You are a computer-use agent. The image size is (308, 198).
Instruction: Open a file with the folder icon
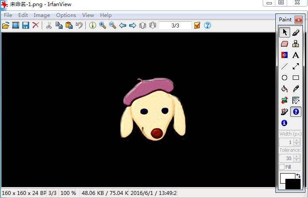[x=6, y=25]
